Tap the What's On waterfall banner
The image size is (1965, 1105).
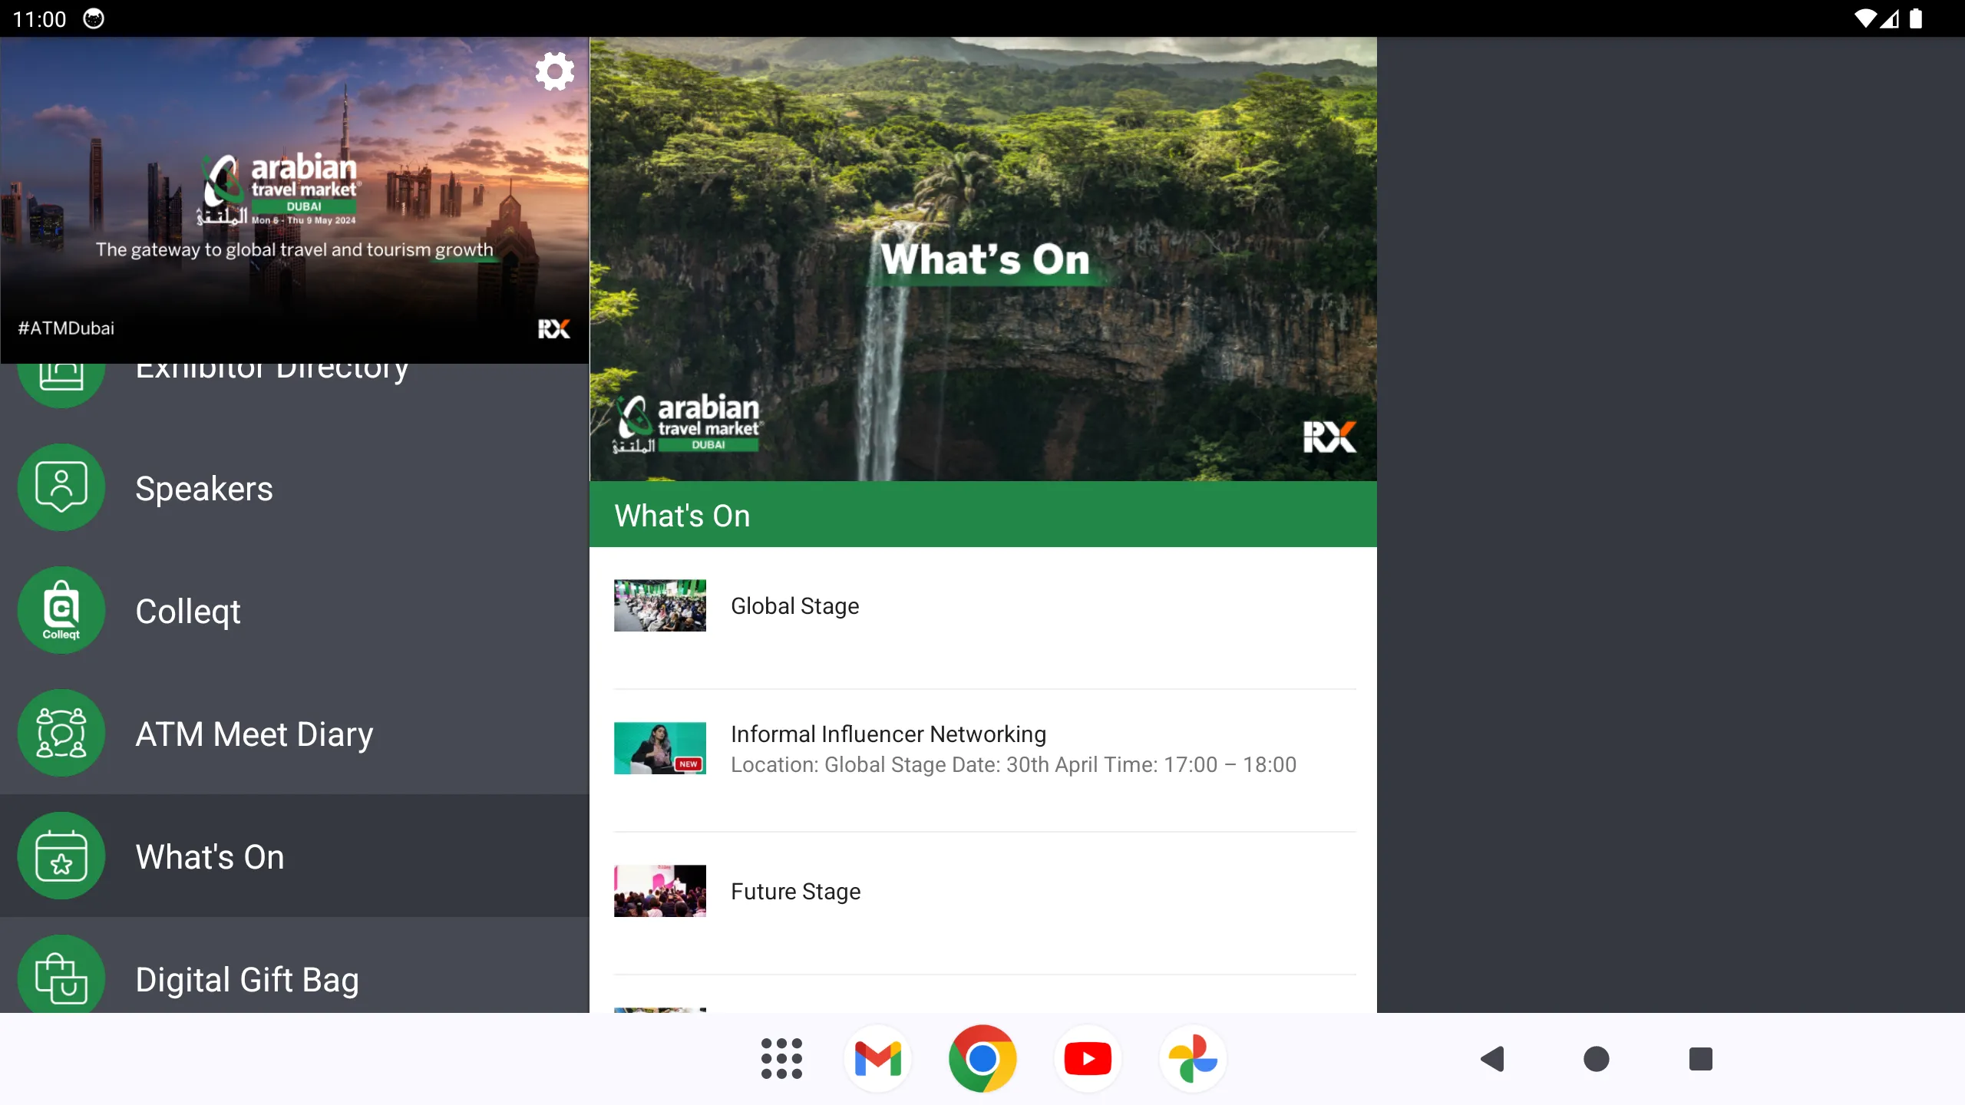click(x=983, y=259)
